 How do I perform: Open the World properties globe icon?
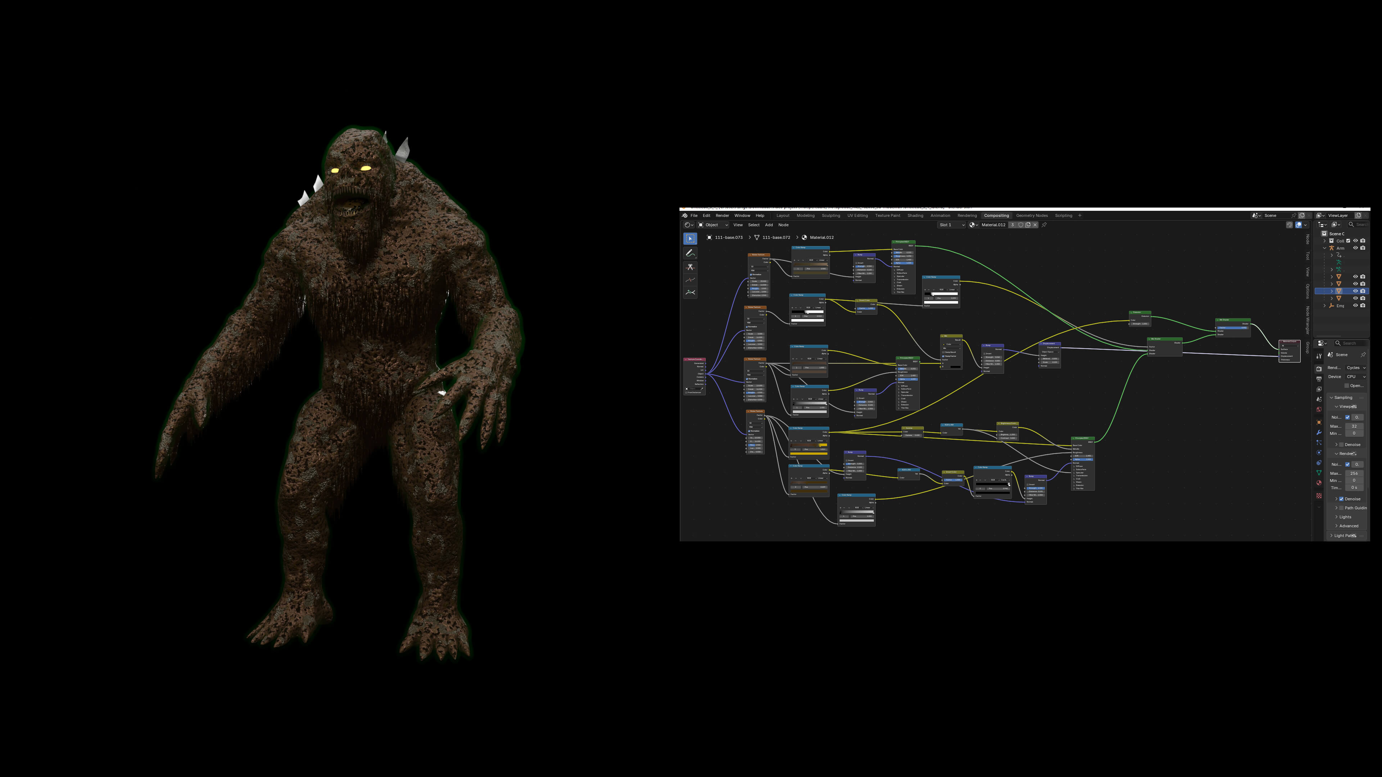(1319, 409)
